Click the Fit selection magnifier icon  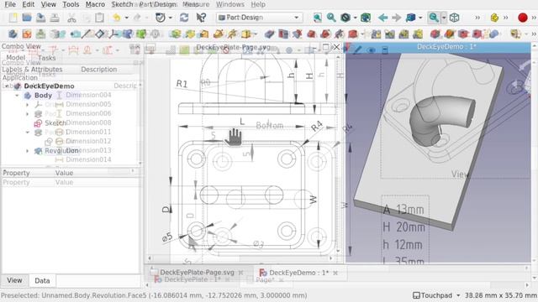[331, 18]
